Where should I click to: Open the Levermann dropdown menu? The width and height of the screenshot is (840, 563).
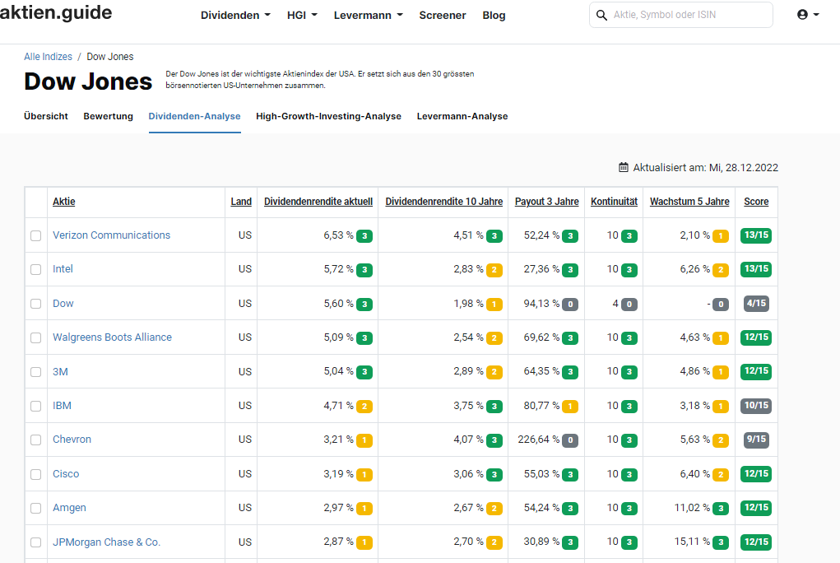[368, 15]
